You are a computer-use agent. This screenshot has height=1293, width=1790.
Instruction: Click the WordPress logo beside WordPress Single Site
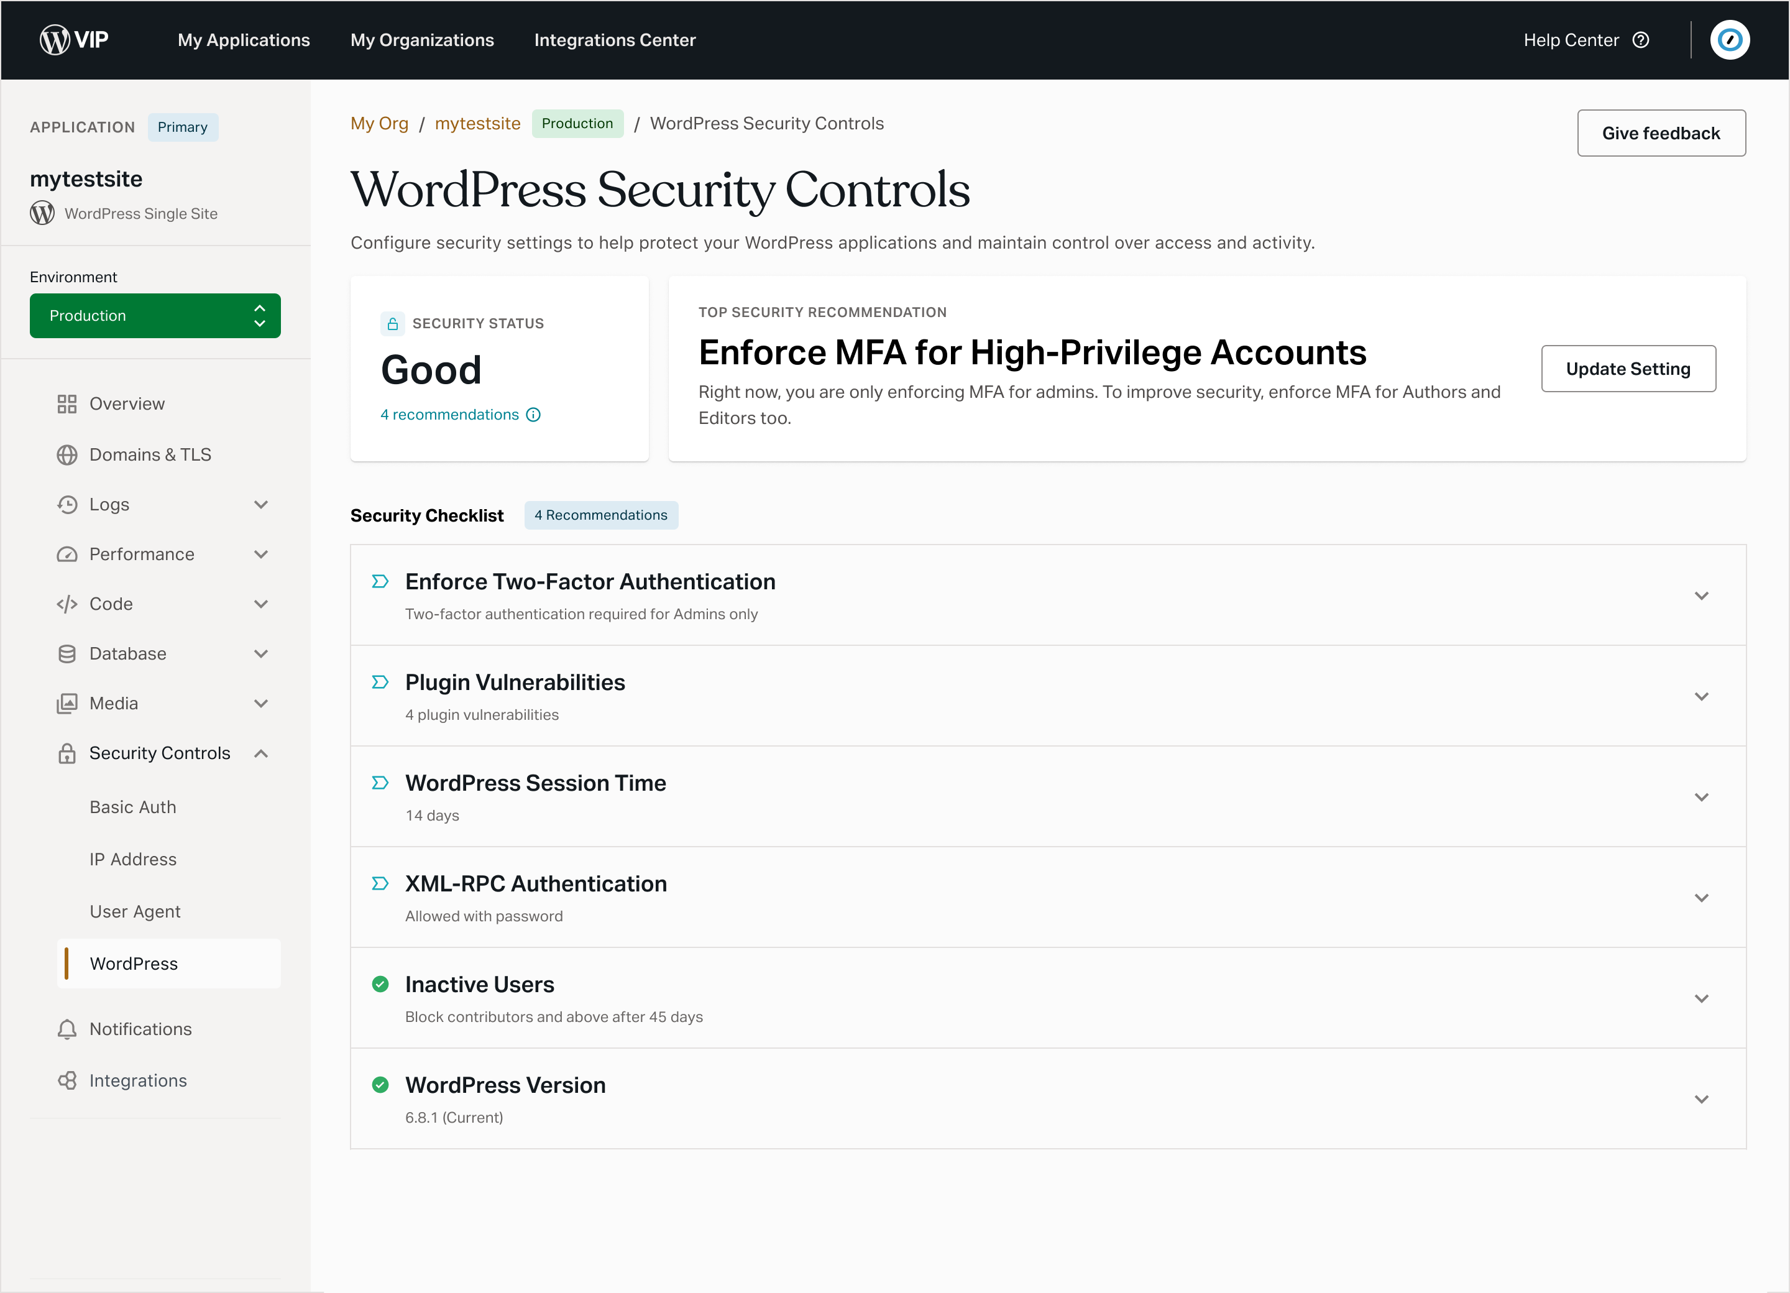43,213
